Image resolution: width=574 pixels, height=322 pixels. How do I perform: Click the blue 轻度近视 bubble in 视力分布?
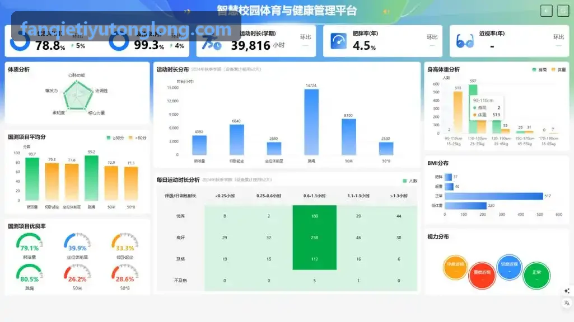point(509,267)
